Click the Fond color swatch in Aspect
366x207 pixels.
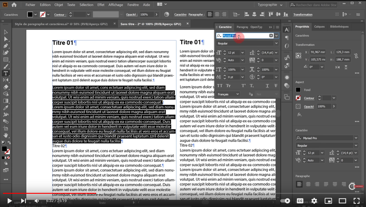(298, 90)
